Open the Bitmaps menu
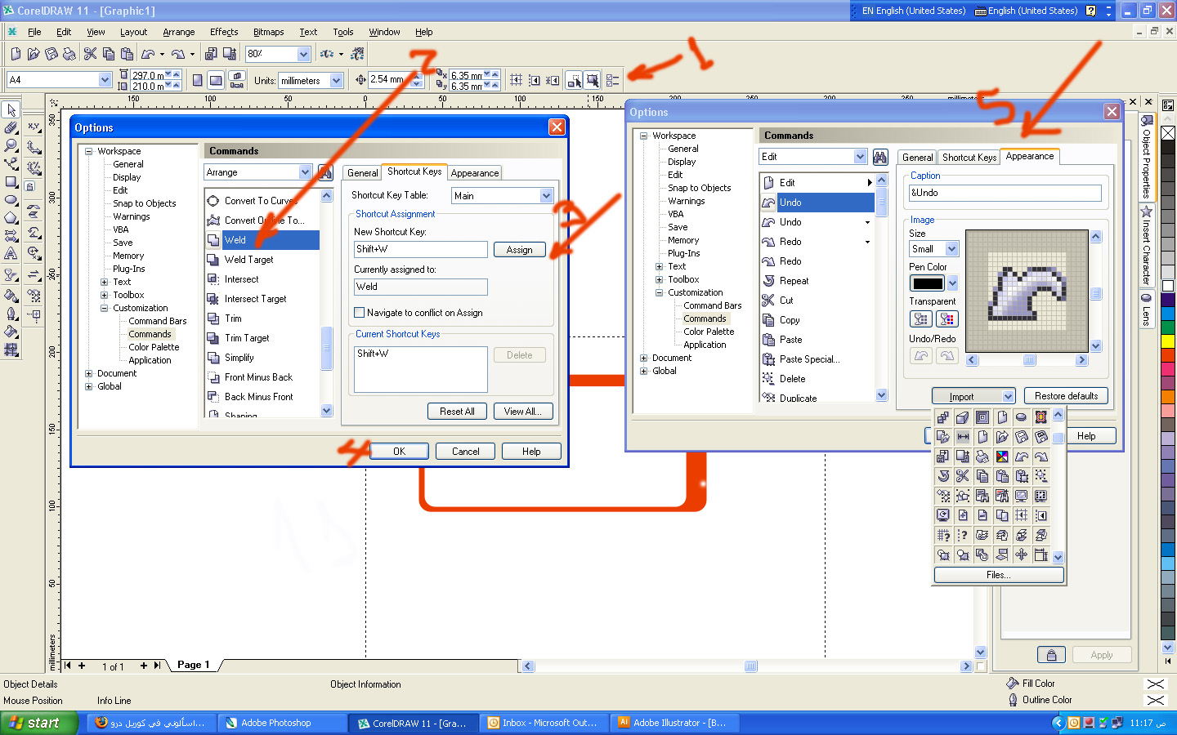Viewport: 1177px width, 735px height. click(x=269, y=32)
